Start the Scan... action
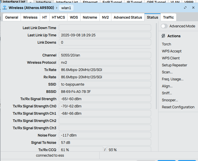 (x=167, y=72)
